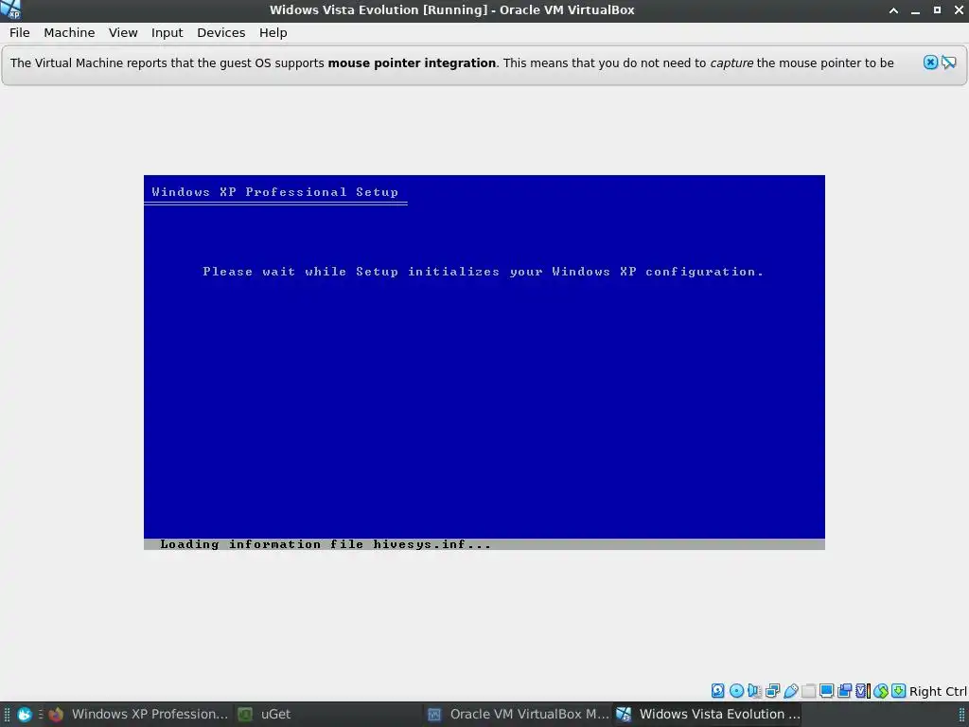Click the keyboard capture green arrow icon
The image size is (969, 727).
(899, 690)
